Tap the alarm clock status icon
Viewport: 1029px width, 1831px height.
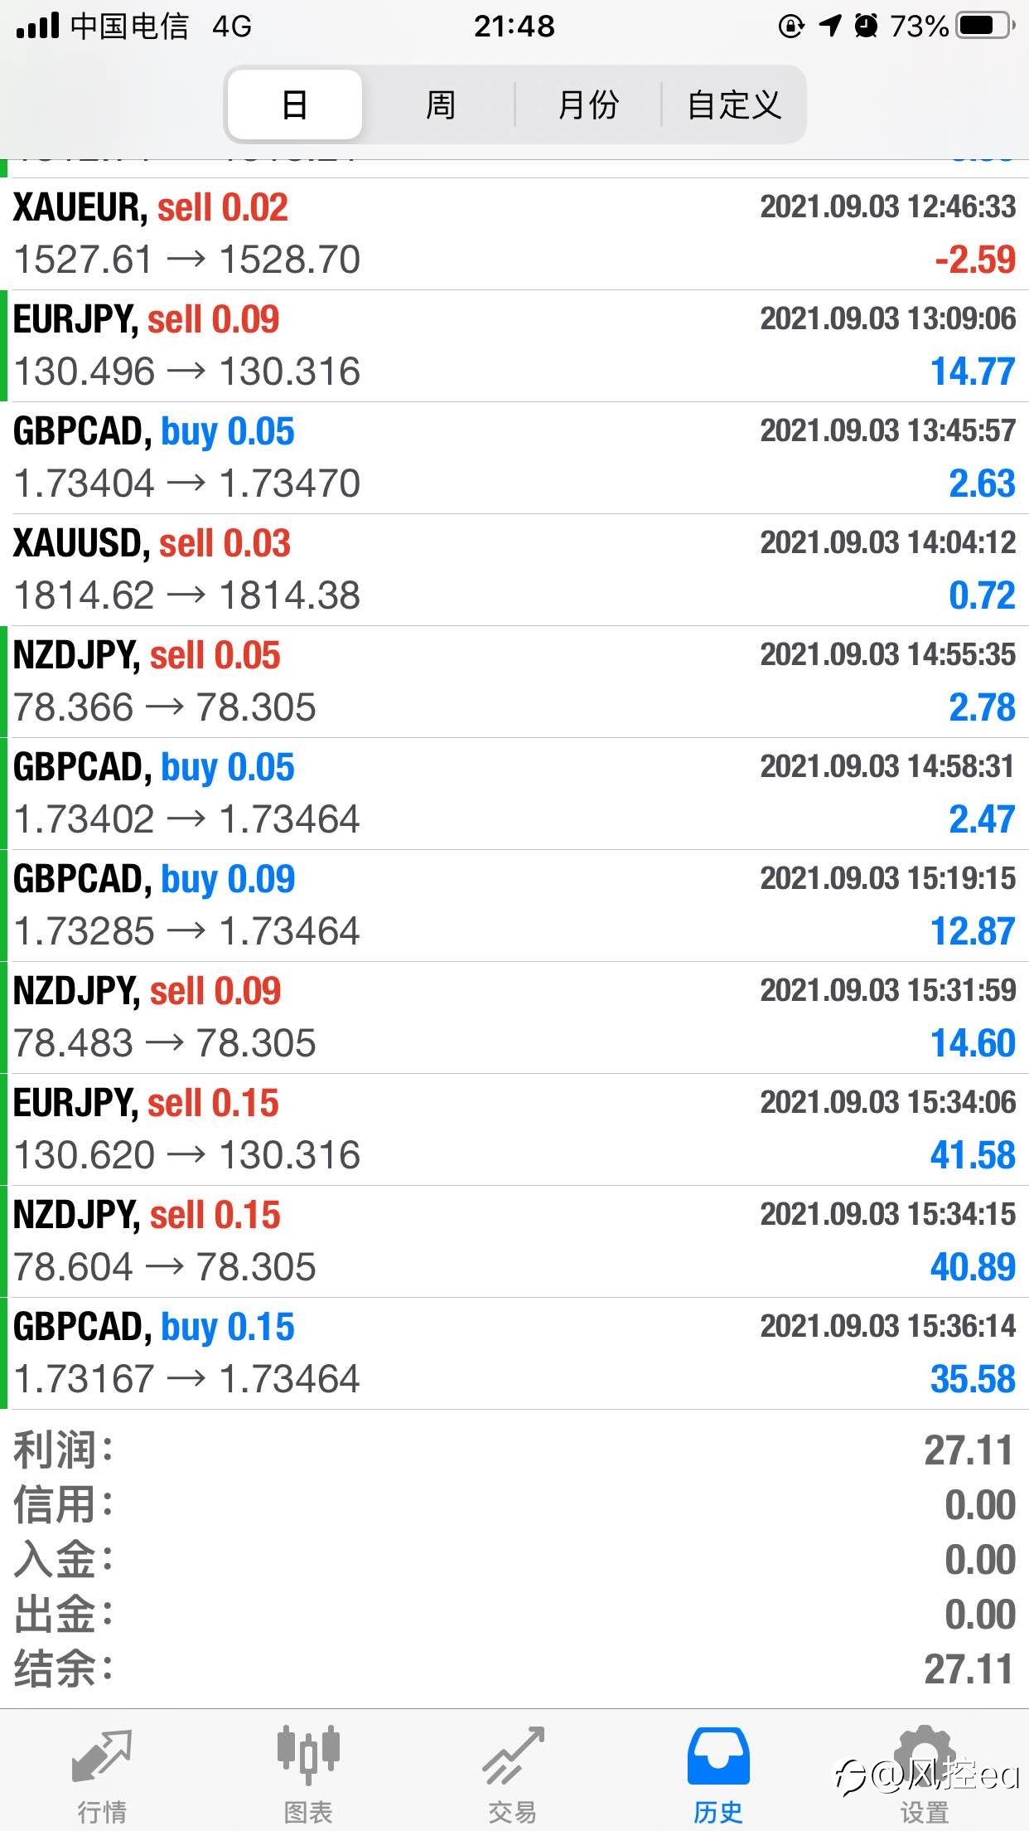[x=866, y=26]
